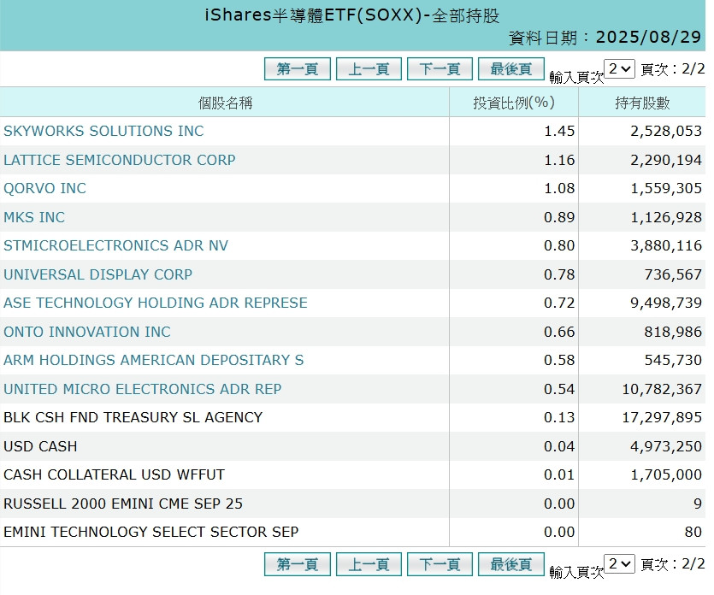Open the bottom page number dropdown
Screen dimensions: 714x595
coord(619,564)
